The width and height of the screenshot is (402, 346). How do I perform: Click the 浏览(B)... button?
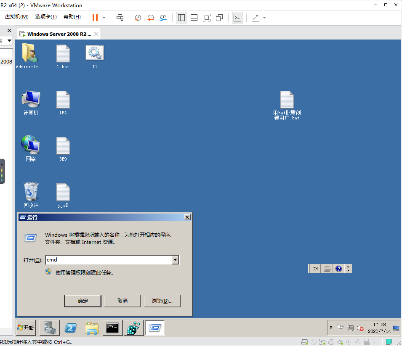pos(162,301)
